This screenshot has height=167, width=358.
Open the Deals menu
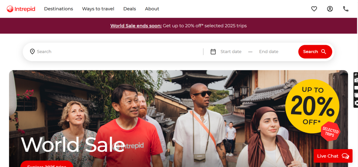(129, 9)
